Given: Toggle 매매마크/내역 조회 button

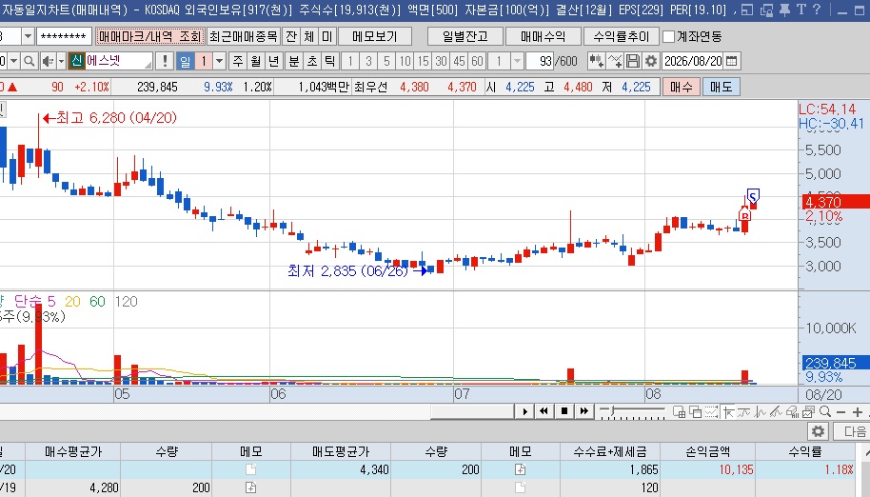Looking at the screenshot, I should tap(149, 36).
